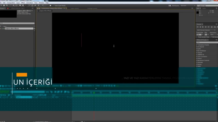This screenshot has height=122, width=218.
Task: Toggle the composition viewer lock icon
Action: click(40, 8)
